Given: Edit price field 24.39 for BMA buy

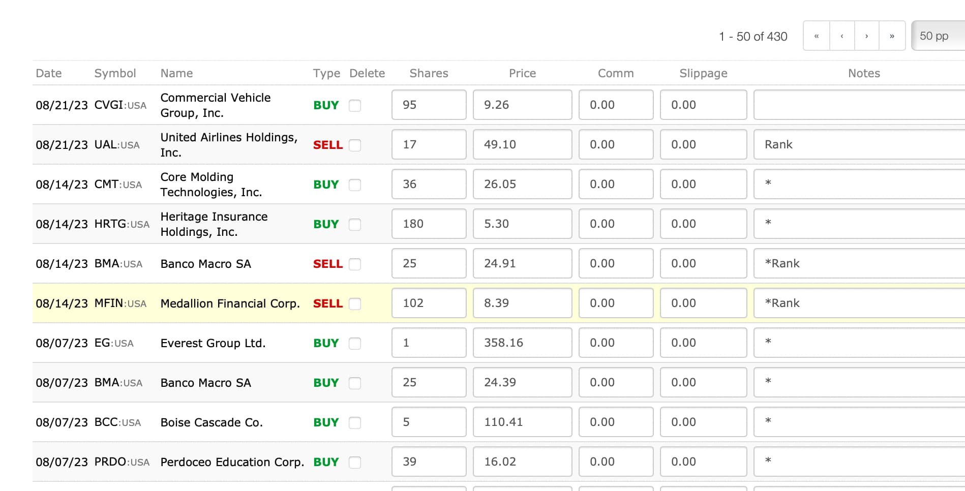Looking at the screenshot, I should (x=522, y=382).
